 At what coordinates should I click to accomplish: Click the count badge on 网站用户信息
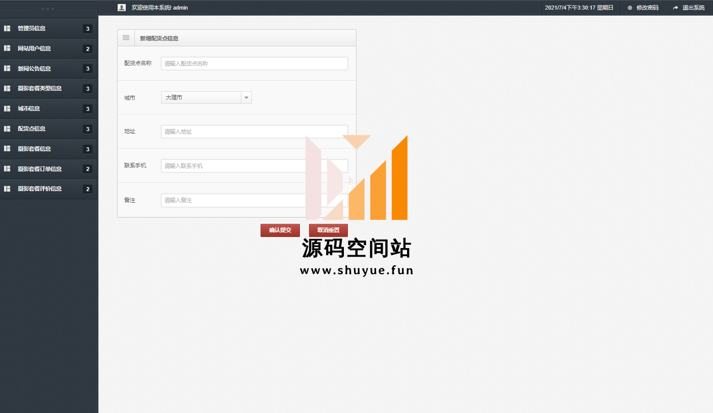coord(88,49)
